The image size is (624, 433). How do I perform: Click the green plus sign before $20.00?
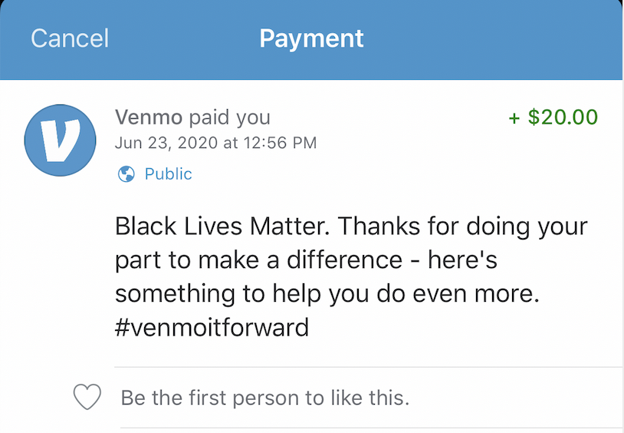514,118
